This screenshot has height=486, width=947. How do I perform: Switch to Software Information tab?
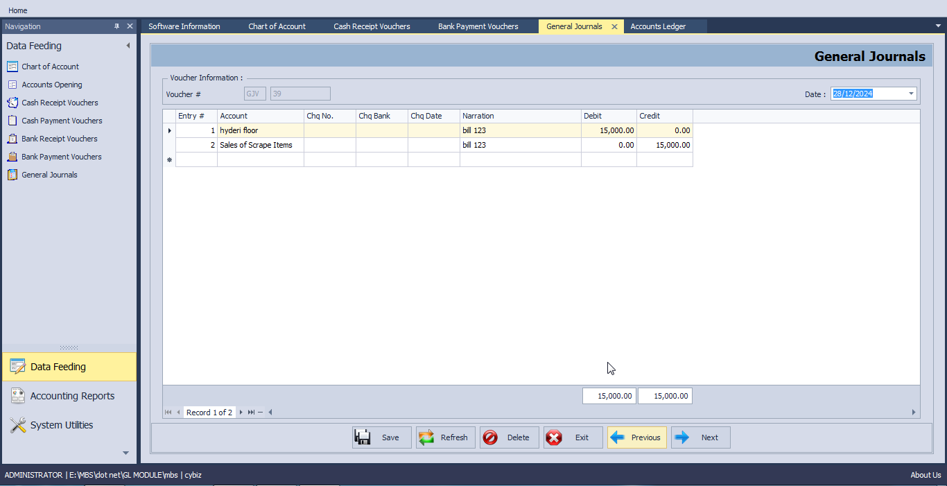(x=184, y=26)
